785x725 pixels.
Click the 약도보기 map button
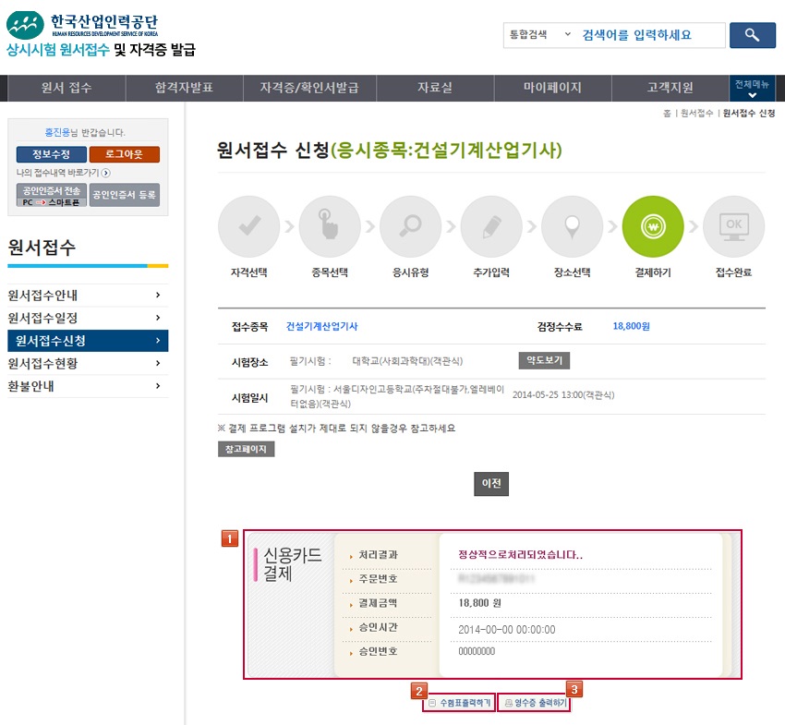click(543, 360)
